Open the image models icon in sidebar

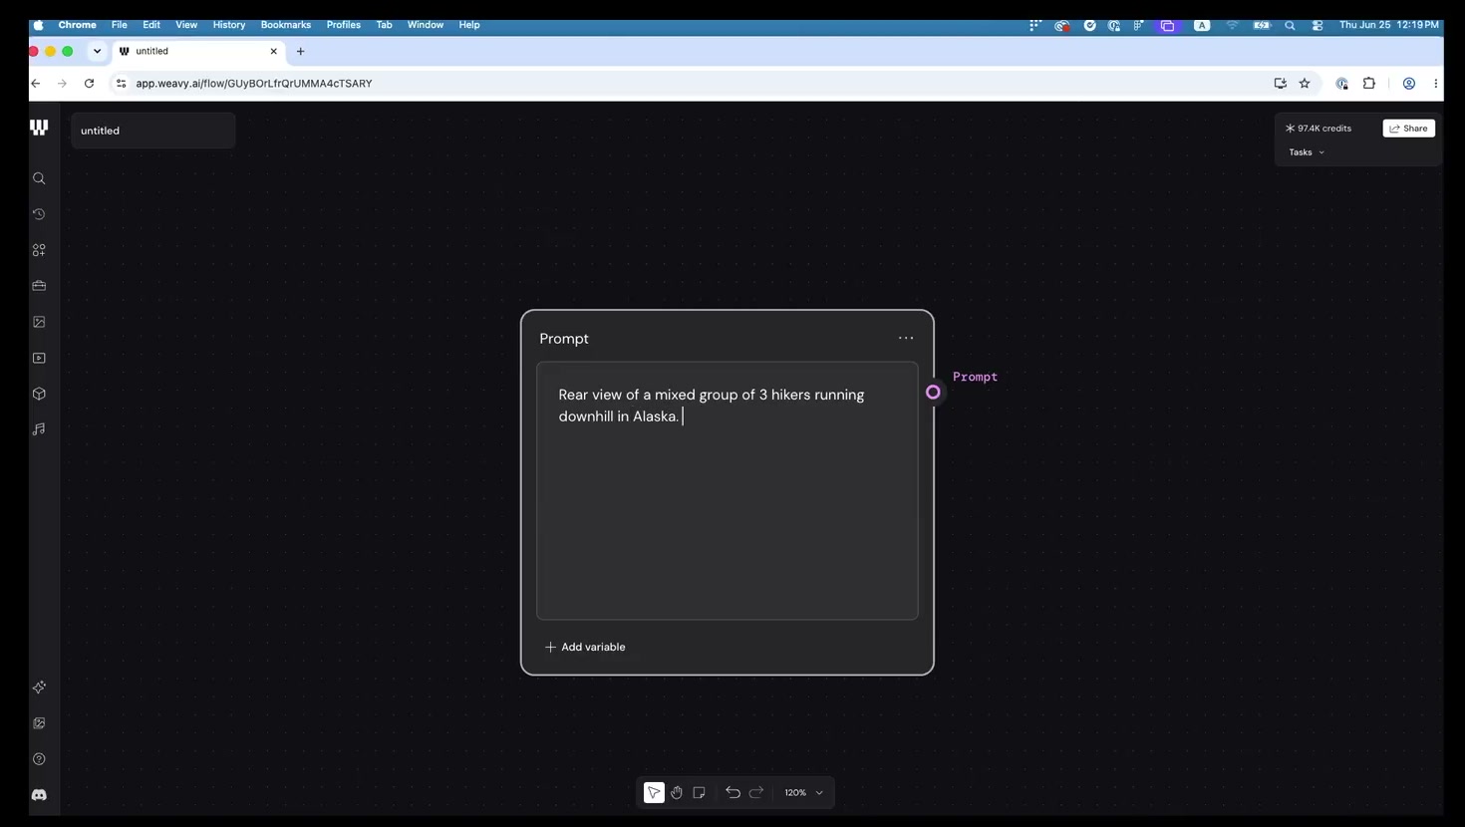tap(39, 322)
